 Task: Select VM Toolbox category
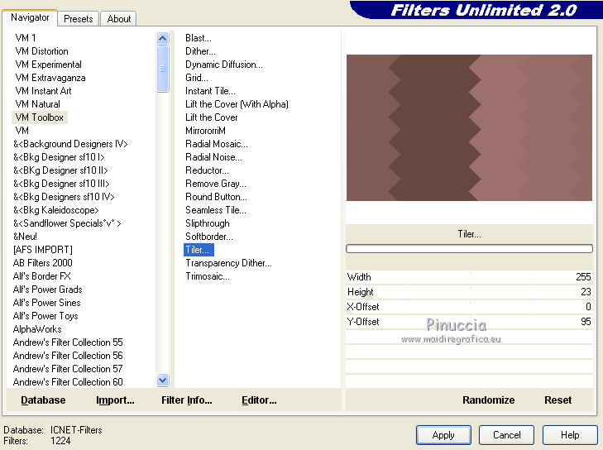[40, 117]
